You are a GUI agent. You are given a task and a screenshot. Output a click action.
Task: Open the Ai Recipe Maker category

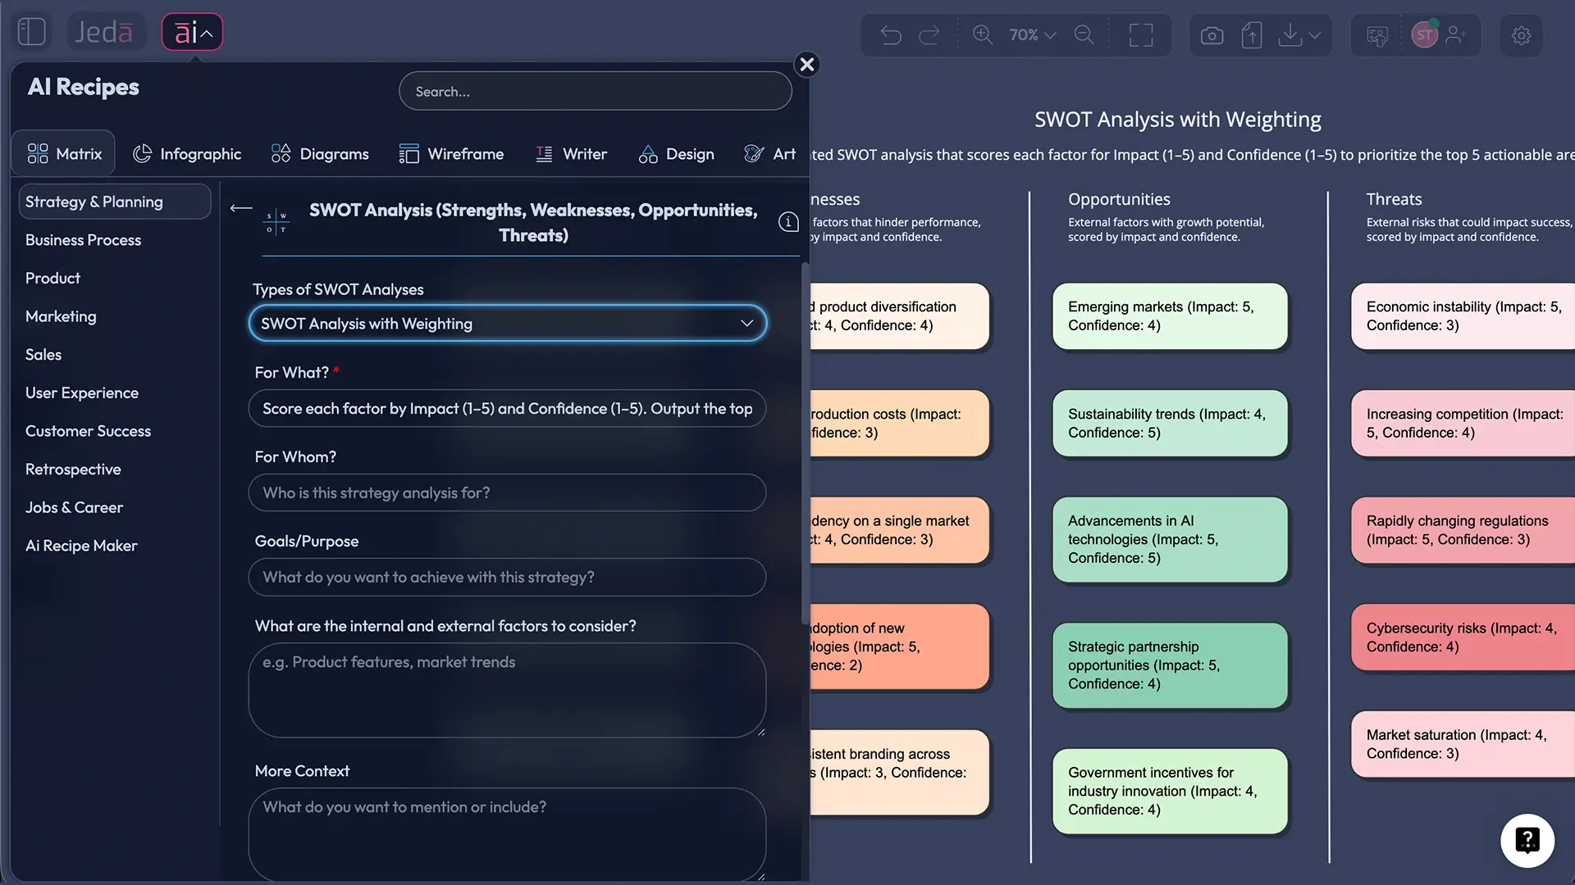pos(81,546)
